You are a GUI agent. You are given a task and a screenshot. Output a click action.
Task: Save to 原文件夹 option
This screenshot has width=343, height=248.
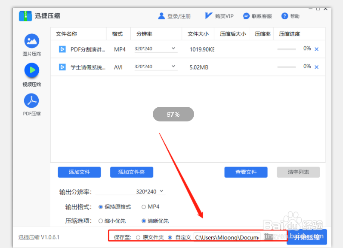[x=138, y=237]
